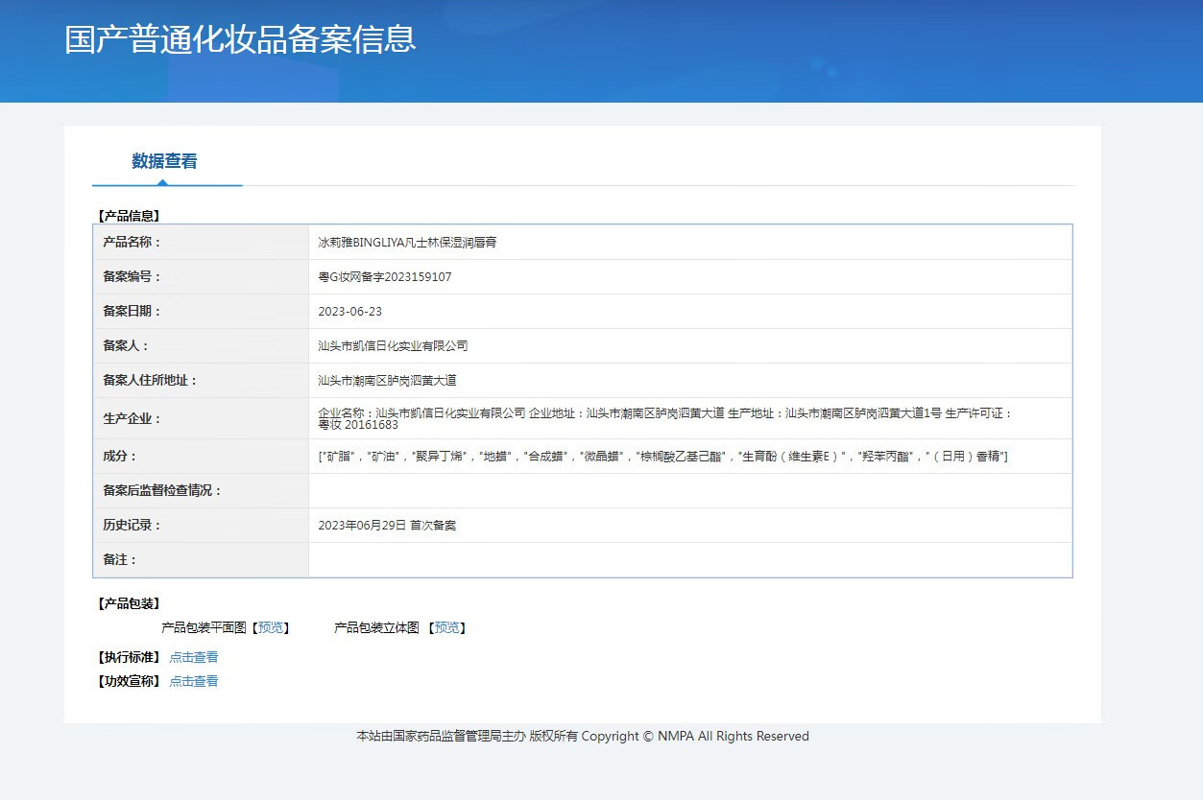Click the 【执行标准】 label
This screenshot has height=800, width=1203.
(129, 657)
